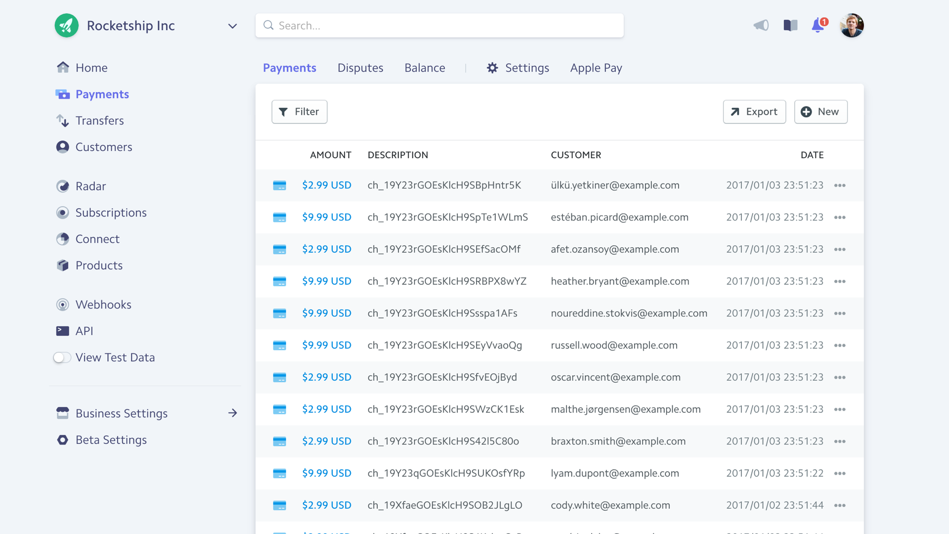The height and width of the screenshot is (534, 949).
Task: Switch to the Disputes tab
Action: [360, 68]
